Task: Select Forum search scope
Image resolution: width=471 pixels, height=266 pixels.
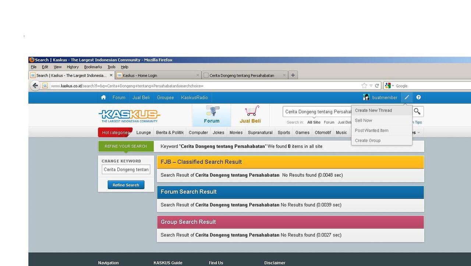Action: [x=329, y=122]
